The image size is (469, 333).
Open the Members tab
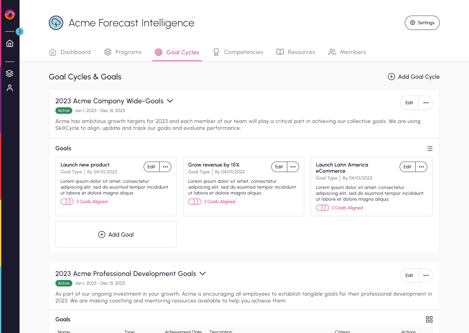click(347, 52)
